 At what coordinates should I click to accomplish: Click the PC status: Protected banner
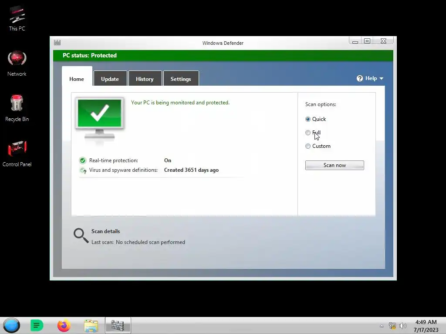tap(223, 56)
